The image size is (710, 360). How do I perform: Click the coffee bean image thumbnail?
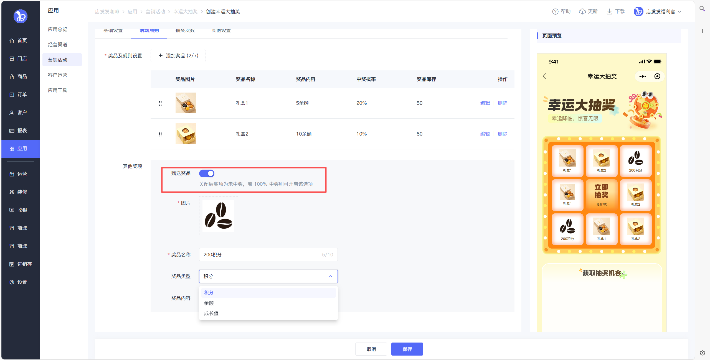pyautogui.click(x=218, y=216)
